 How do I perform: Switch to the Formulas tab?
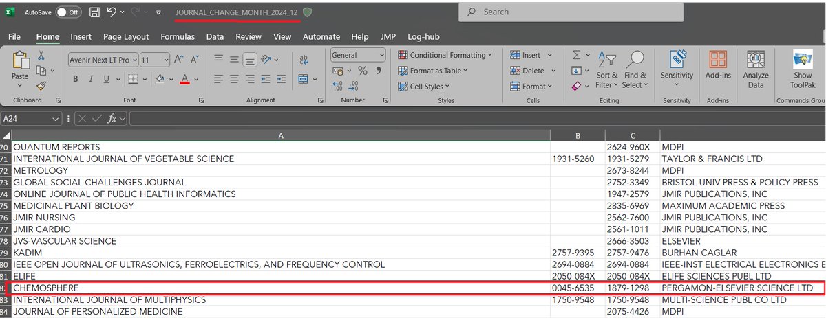pyautogui.click(x=178, y=36)
